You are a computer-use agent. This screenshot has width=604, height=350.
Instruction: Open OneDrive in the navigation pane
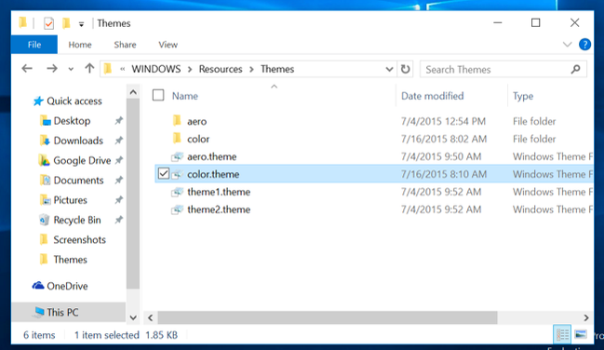(67, 286)
